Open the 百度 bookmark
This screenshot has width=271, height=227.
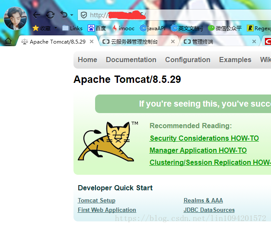pyautogui.click(x=97, y=28)
